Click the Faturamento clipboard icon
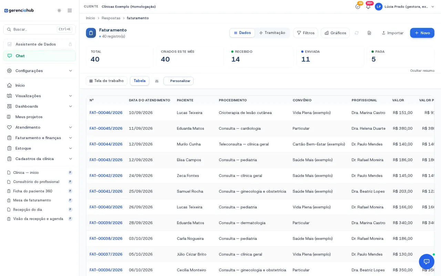 (91, 33)
